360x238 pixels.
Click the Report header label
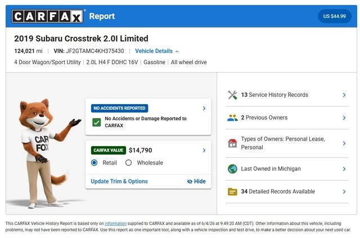[x=102, y=16]
